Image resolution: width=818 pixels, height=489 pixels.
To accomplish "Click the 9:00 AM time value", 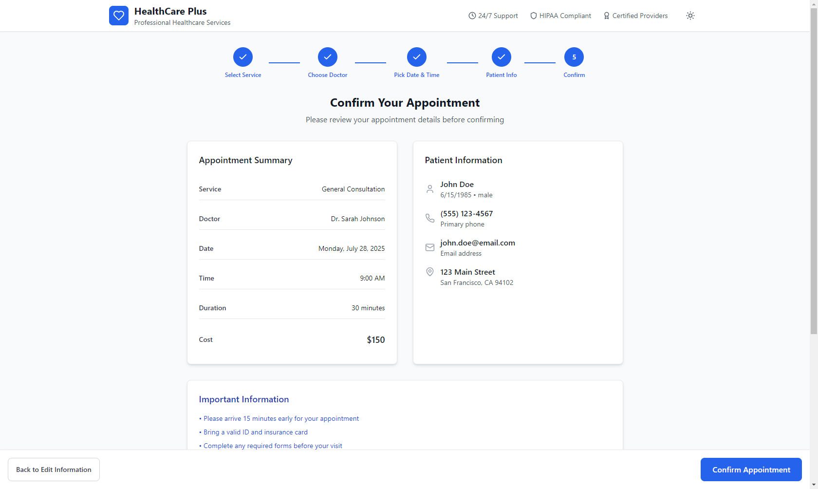I will (x=372, y=278).
